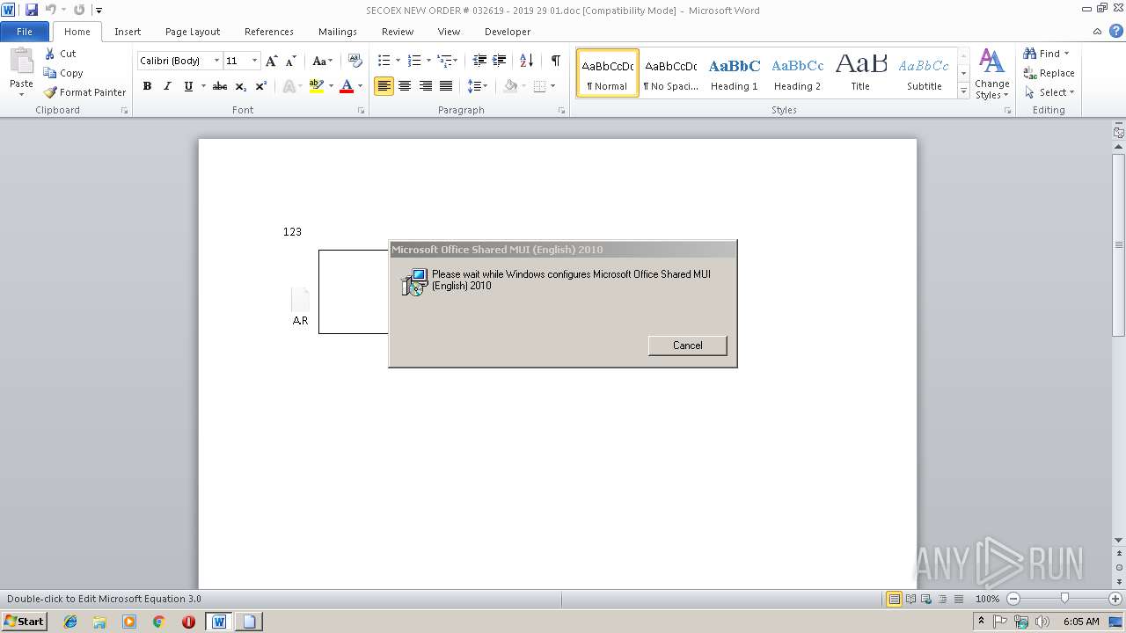Image resolution: width=1126 pixels, height=633 pixels.
Task: Apply the Heading 1 style
Action: (735, 73)
